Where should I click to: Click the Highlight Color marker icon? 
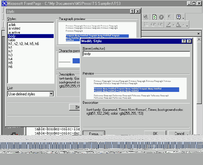[169, 24]
